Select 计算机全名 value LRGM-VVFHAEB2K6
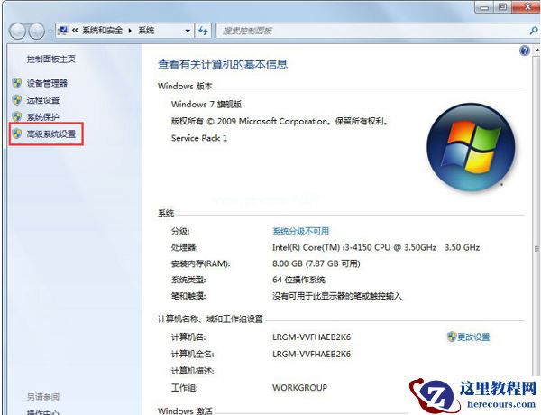This screenshot has height=415, width=541. tap(312, 354)
